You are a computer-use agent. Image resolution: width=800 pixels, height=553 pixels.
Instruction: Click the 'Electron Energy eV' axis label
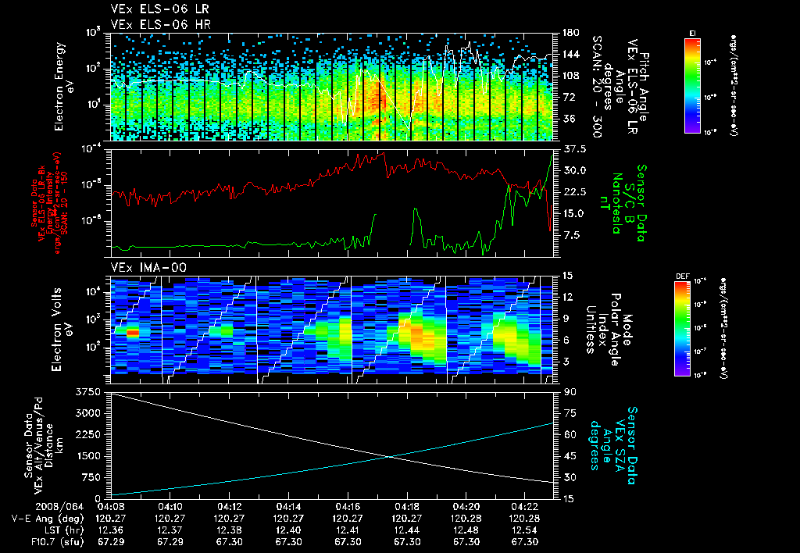click(x=64, y=87)
